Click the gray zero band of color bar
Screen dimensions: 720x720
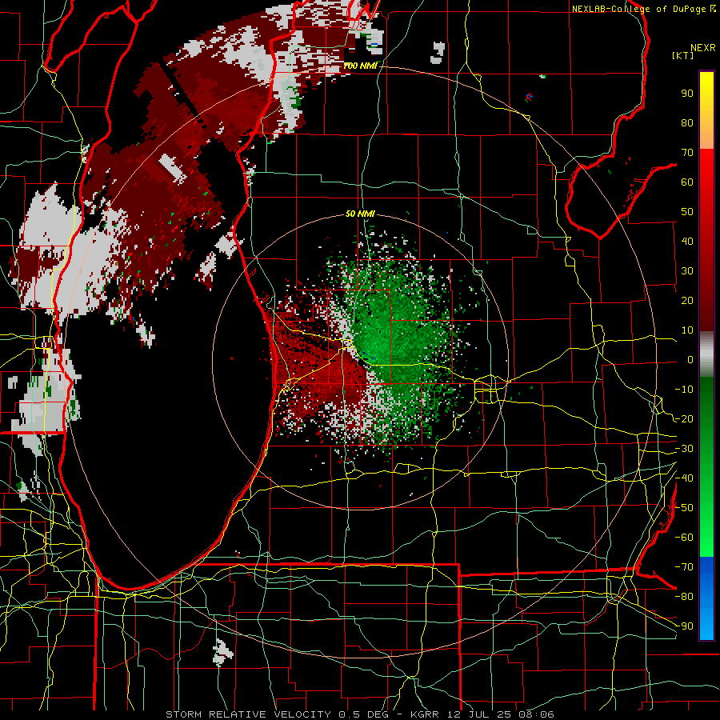706,354
